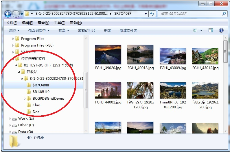232x152 pixels.
Task: Collapse the S-1-5-21-3502824730 tree node
Action: click(22, 79)
